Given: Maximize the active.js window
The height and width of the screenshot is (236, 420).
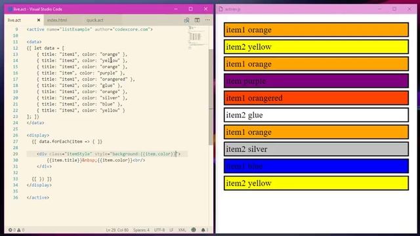Looking at the screenshot, I should click(394, 9).
